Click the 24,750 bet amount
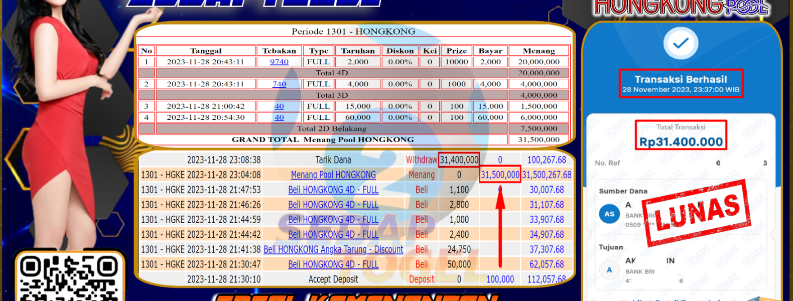793x301 pixels. pyautogui.click(x=459, y=249)
